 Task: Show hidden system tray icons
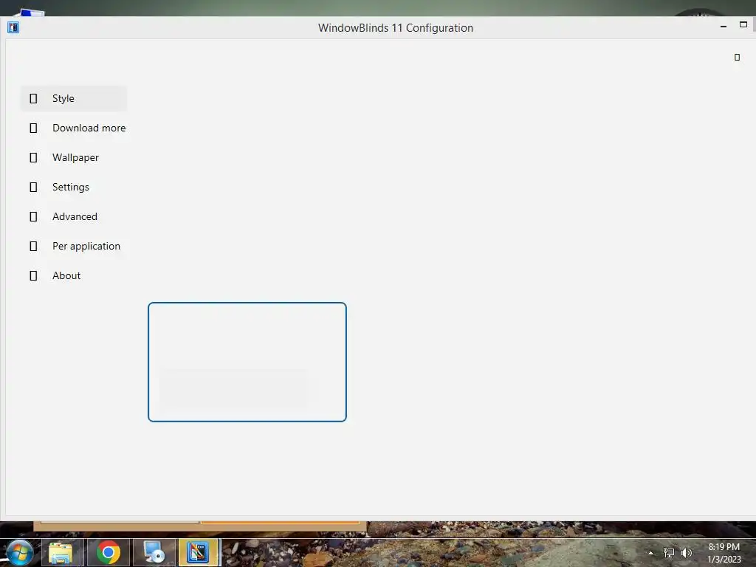click(x=651, y=553)
